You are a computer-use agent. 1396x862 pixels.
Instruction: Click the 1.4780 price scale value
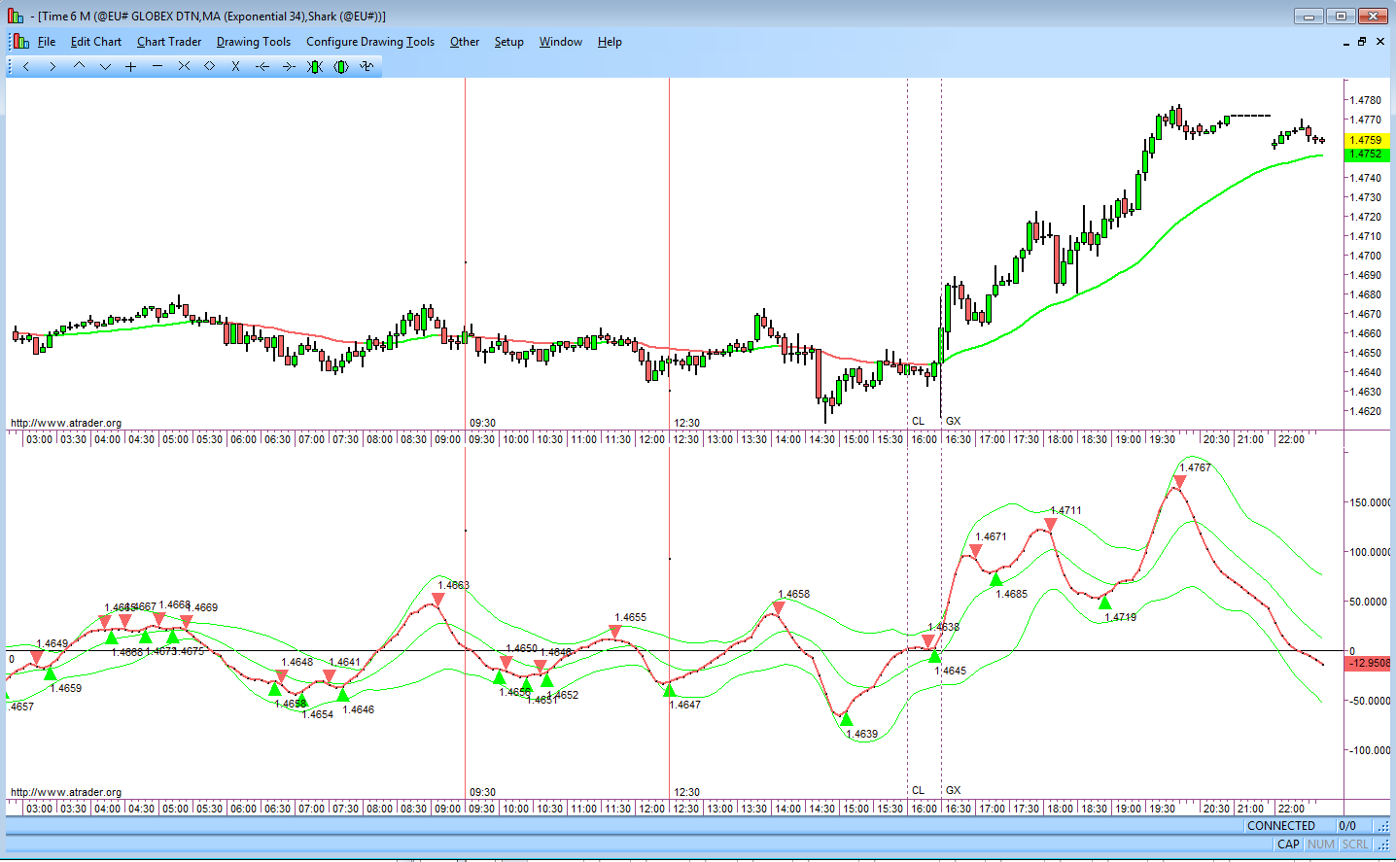click(x=1366, y=100)
